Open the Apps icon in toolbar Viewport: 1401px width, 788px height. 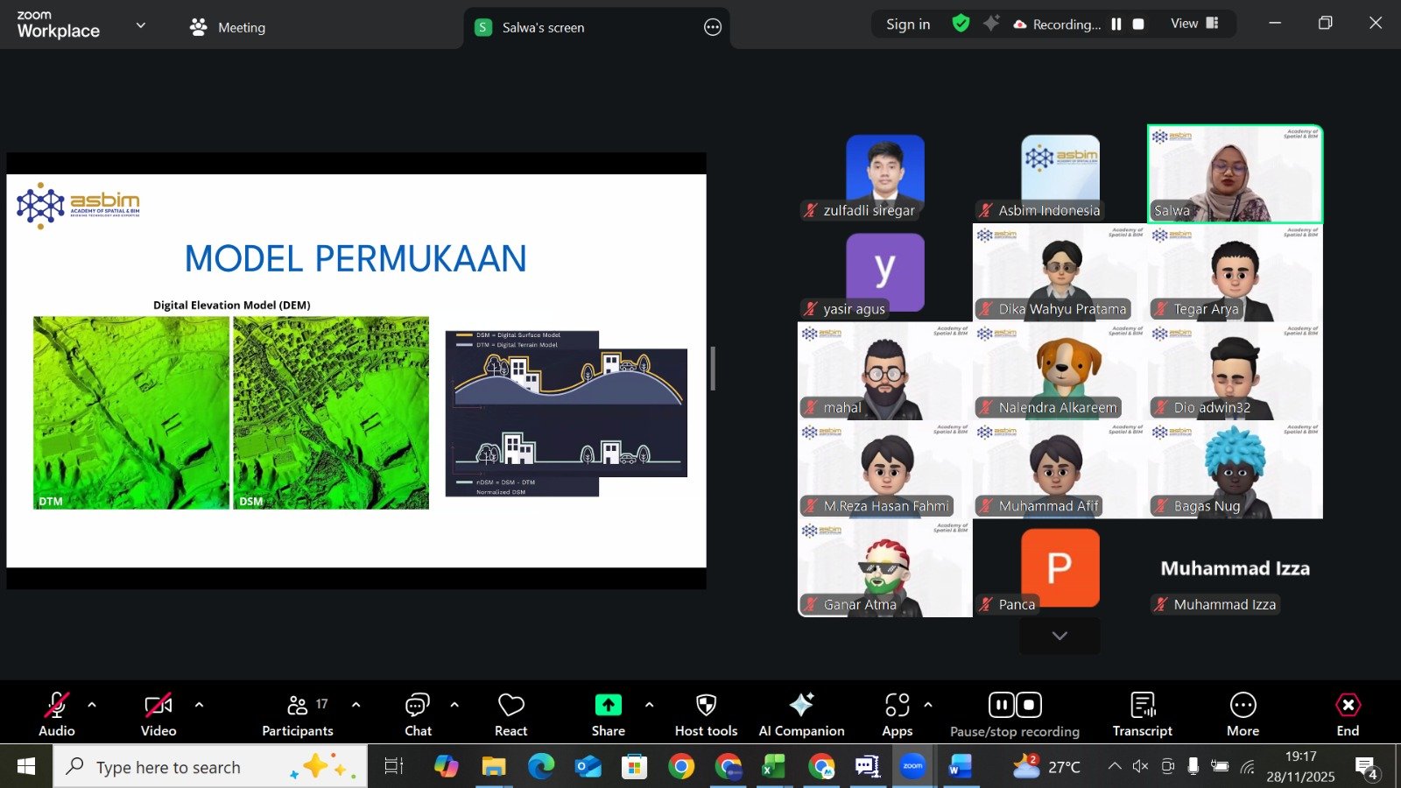[897, 706]
